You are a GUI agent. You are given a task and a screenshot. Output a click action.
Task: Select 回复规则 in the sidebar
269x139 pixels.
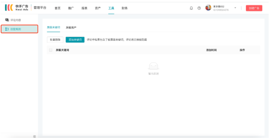(20, 29)
